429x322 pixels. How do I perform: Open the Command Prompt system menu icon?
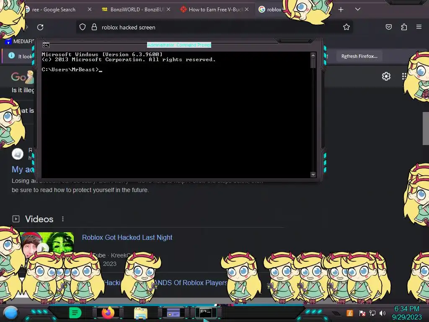pos(46,45)
